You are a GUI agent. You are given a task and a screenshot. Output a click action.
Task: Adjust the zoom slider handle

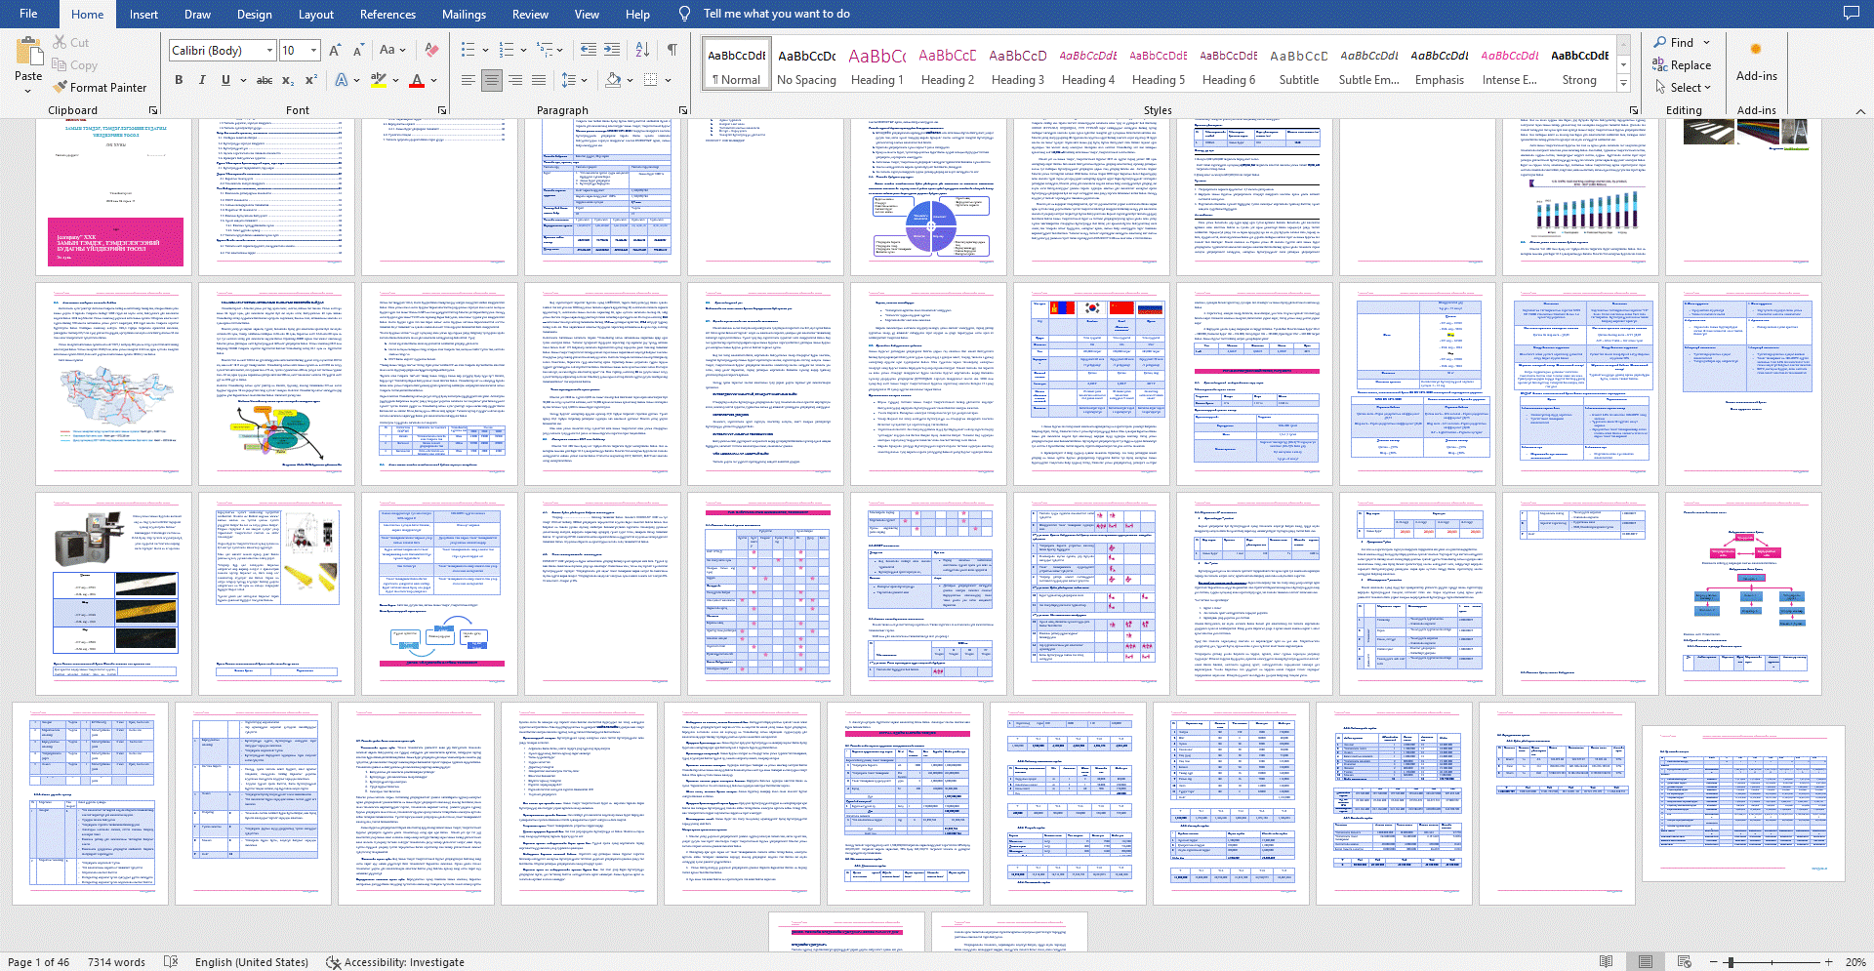click(x=1730, y=962)
